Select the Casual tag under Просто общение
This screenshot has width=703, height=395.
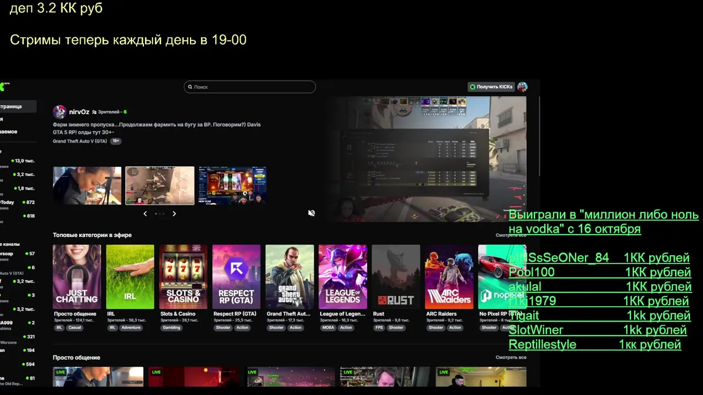[74, 328]
